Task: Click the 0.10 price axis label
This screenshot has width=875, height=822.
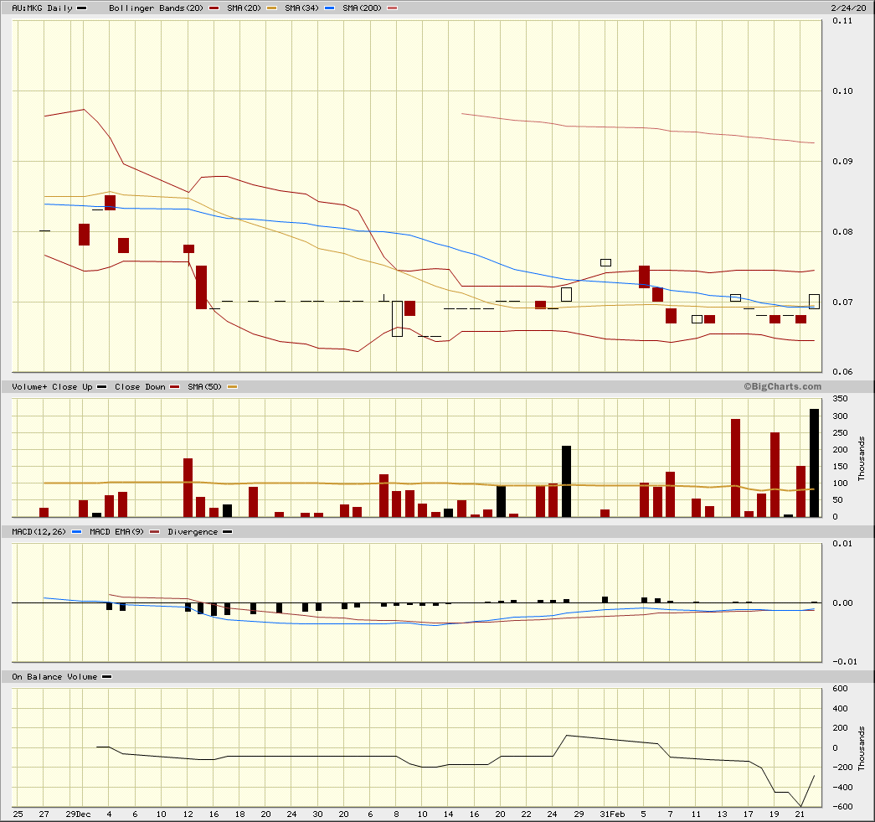Action: pyautogui.click(x=842, y=91)
